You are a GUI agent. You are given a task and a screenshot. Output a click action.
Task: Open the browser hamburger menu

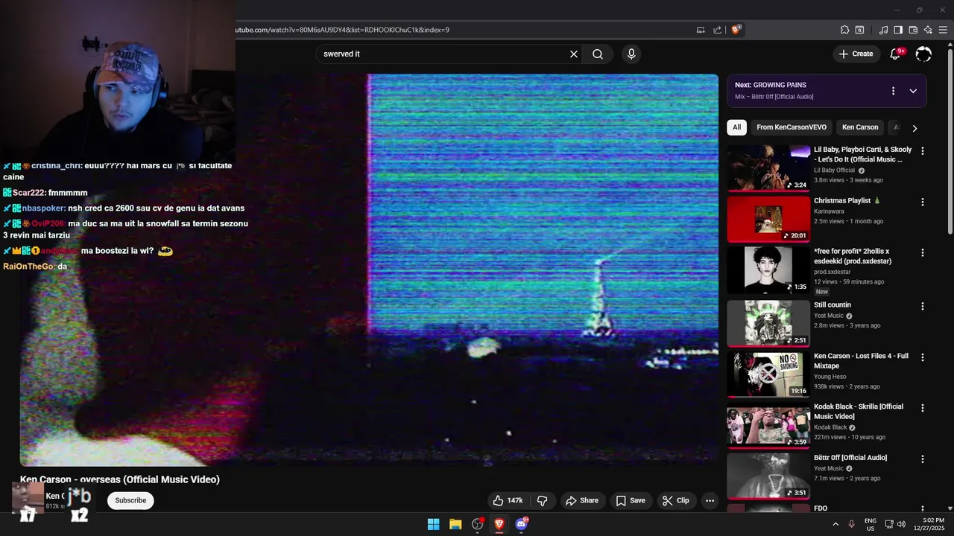pos(943,30)
